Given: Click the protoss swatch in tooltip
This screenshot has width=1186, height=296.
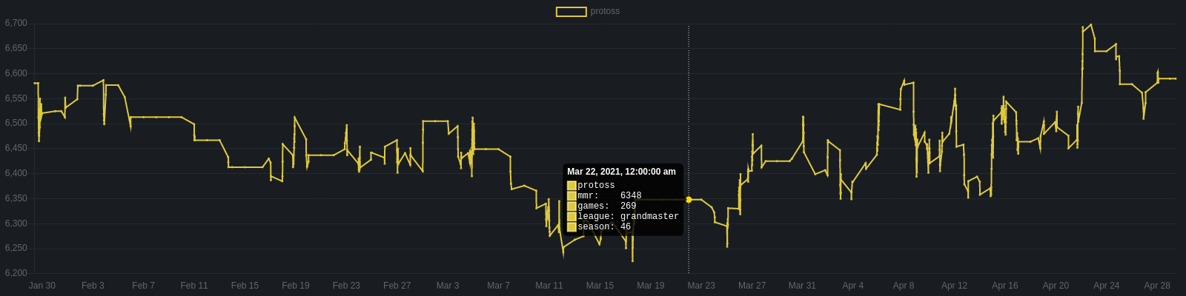Looking at the screenshot, I should click(x=572, y=186).
